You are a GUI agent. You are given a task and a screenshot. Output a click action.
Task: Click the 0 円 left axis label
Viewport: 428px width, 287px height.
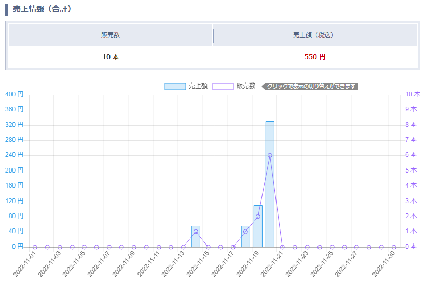click(18, 247)
